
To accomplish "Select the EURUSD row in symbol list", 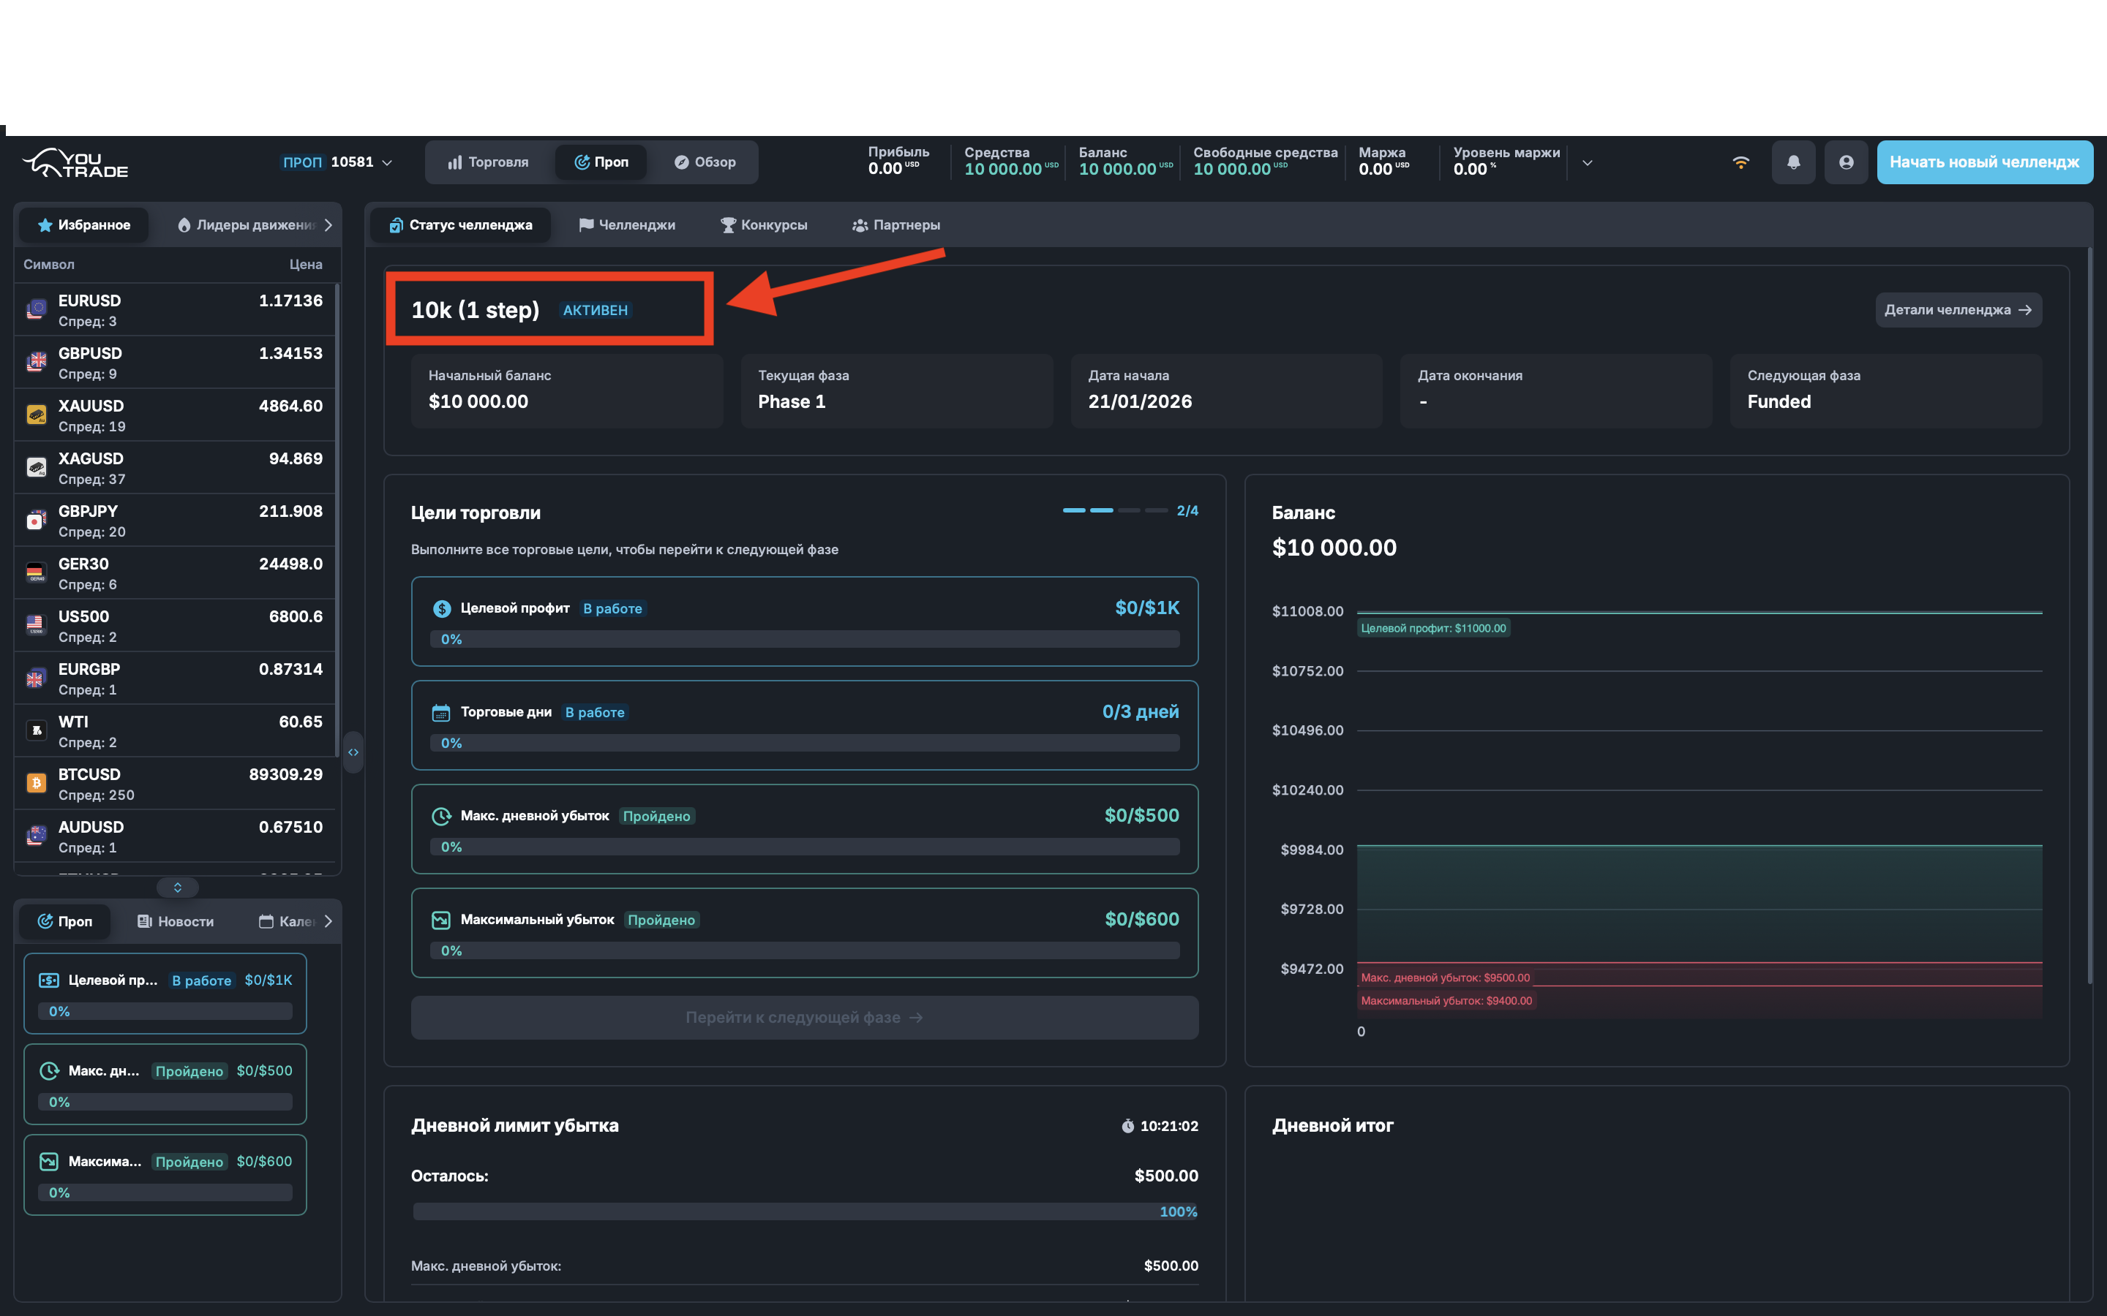I will point(174,309).
